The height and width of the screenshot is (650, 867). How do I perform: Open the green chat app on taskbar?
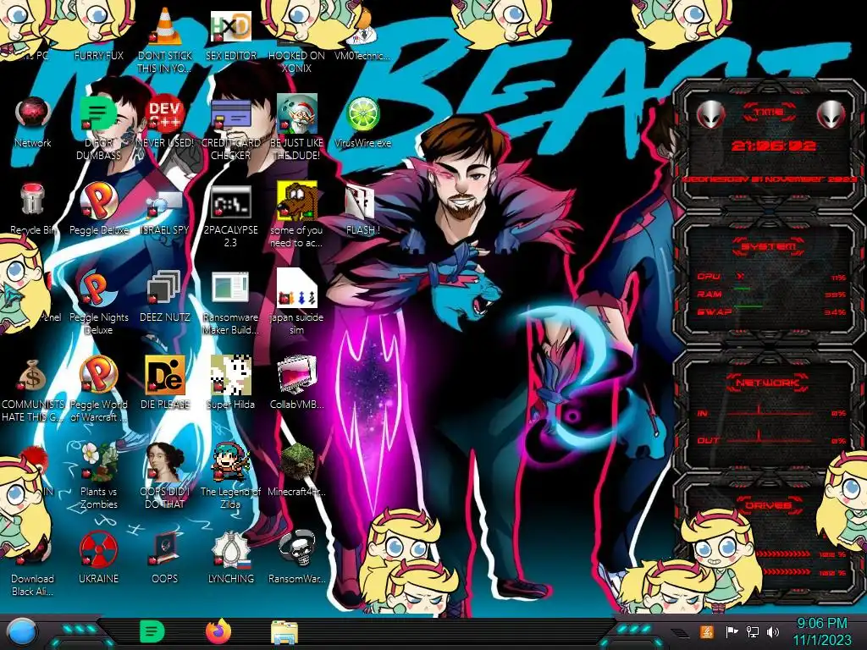click(152, 631)
